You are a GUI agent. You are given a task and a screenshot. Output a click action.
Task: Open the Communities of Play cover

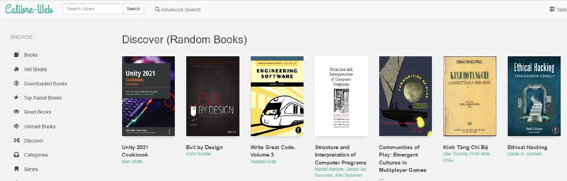(x=406, y=96)
